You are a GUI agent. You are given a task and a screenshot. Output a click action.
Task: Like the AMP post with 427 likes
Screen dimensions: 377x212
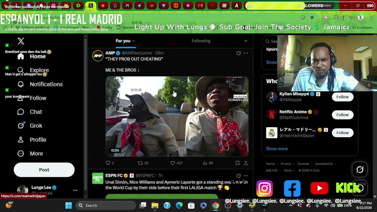coord(176,163)
